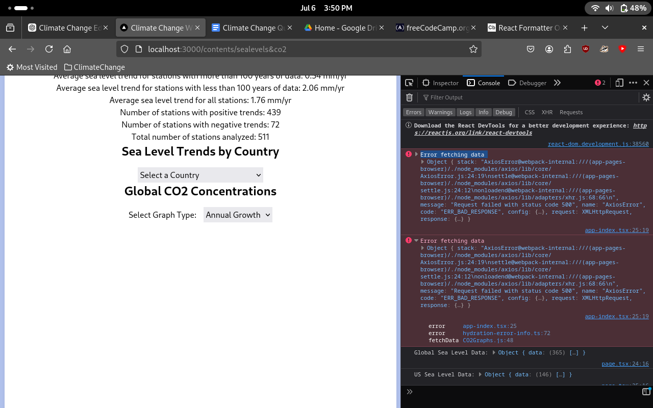The image size is (653, 408).
Task: Expand Global Sea Level Data object
Action: (x=494, y=352)
